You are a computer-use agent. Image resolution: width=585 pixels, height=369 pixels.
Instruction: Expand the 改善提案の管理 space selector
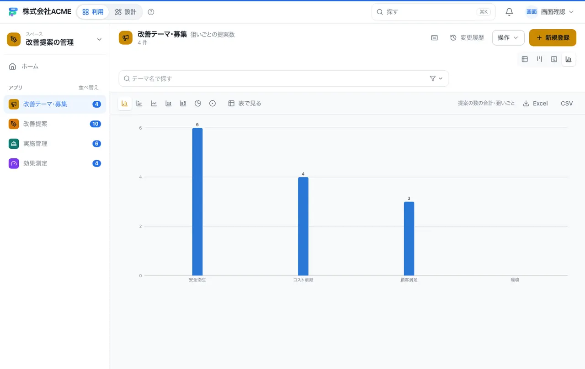point(55,39)
